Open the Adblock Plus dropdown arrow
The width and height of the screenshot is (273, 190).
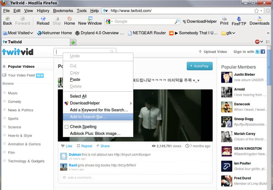coord(261,42)
